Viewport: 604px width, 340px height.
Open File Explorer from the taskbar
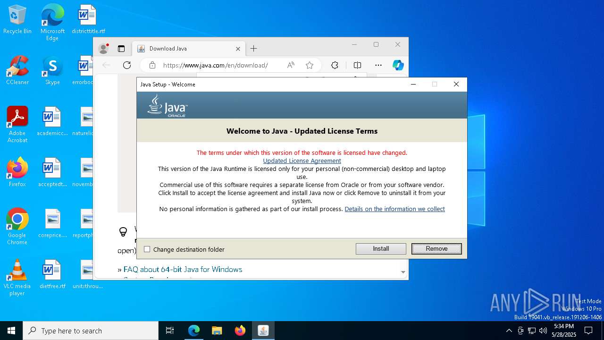point(217,331)
